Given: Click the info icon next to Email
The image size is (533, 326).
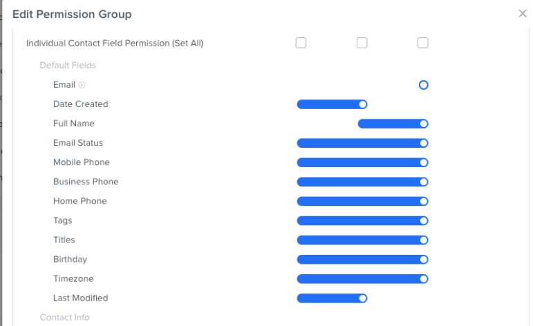Looking at the screenshot, I should click(x=82, y=85).
